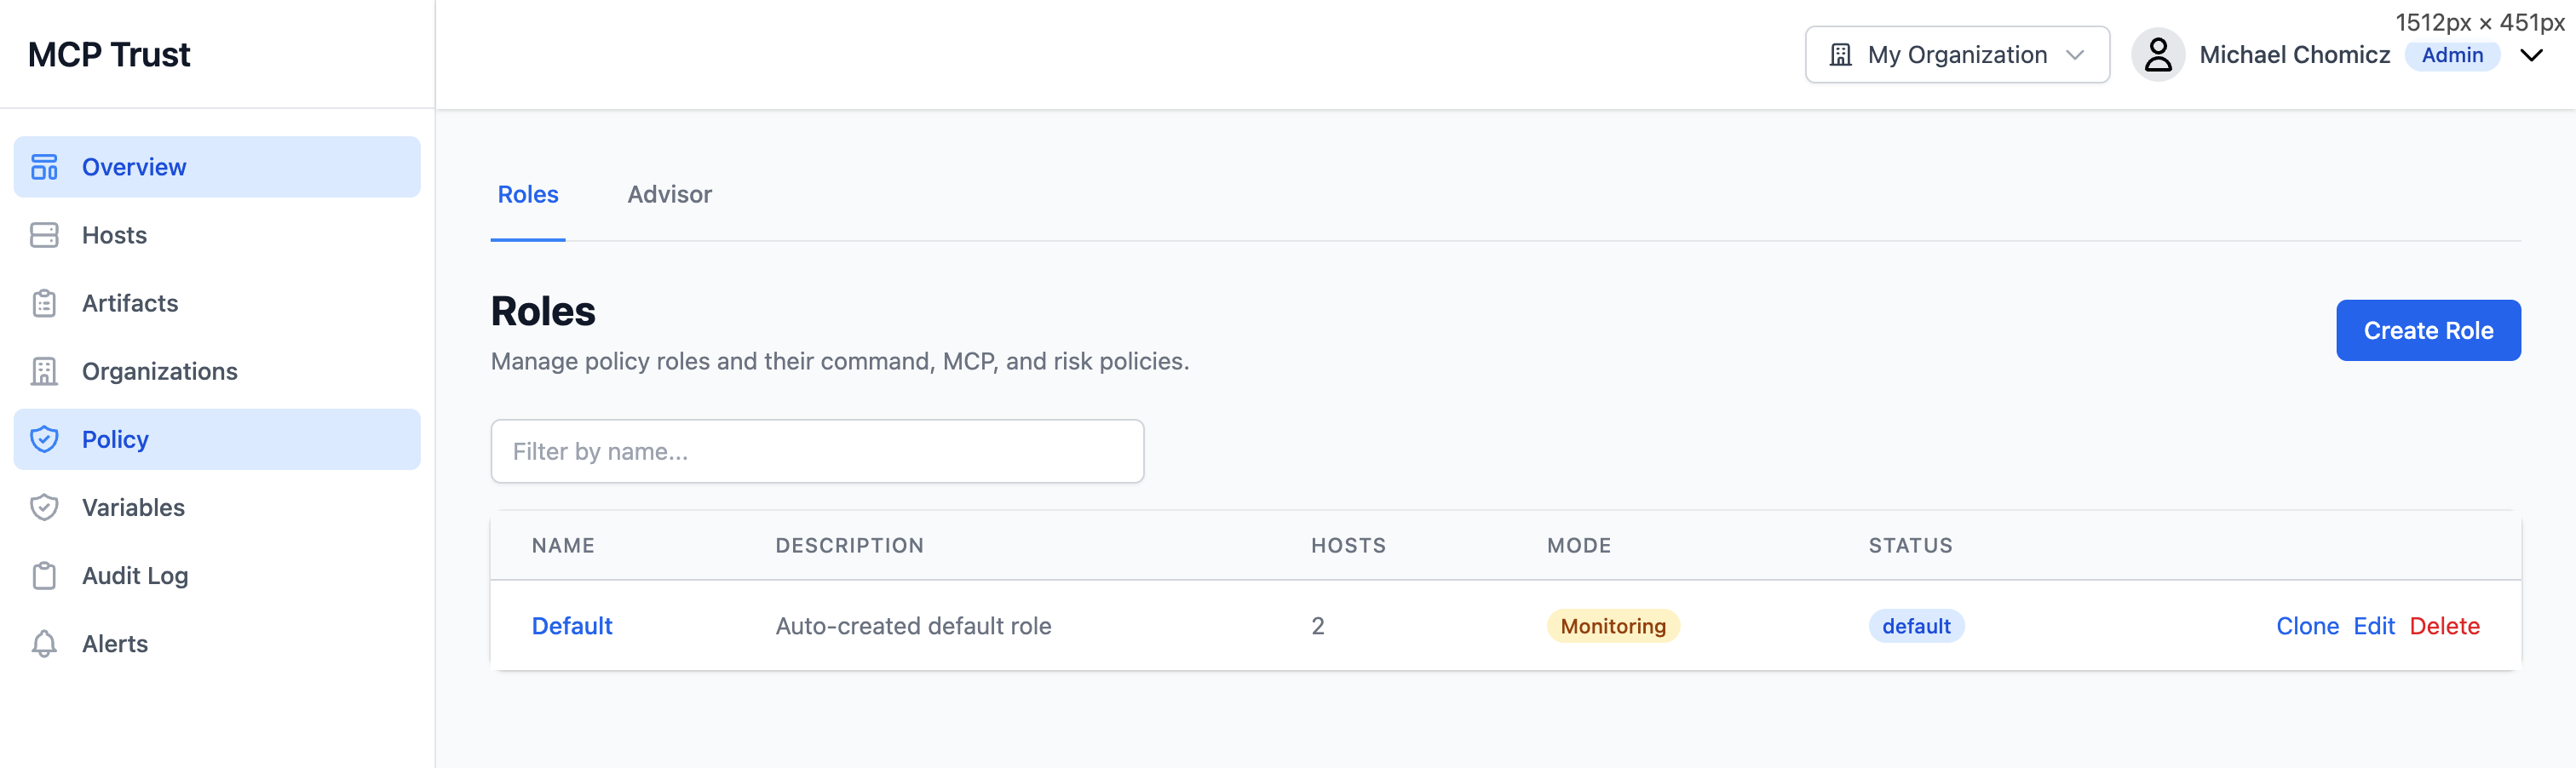Open the Default role link
The image size is (2576, 768).
pyautogui.click(x=572, y=625)
